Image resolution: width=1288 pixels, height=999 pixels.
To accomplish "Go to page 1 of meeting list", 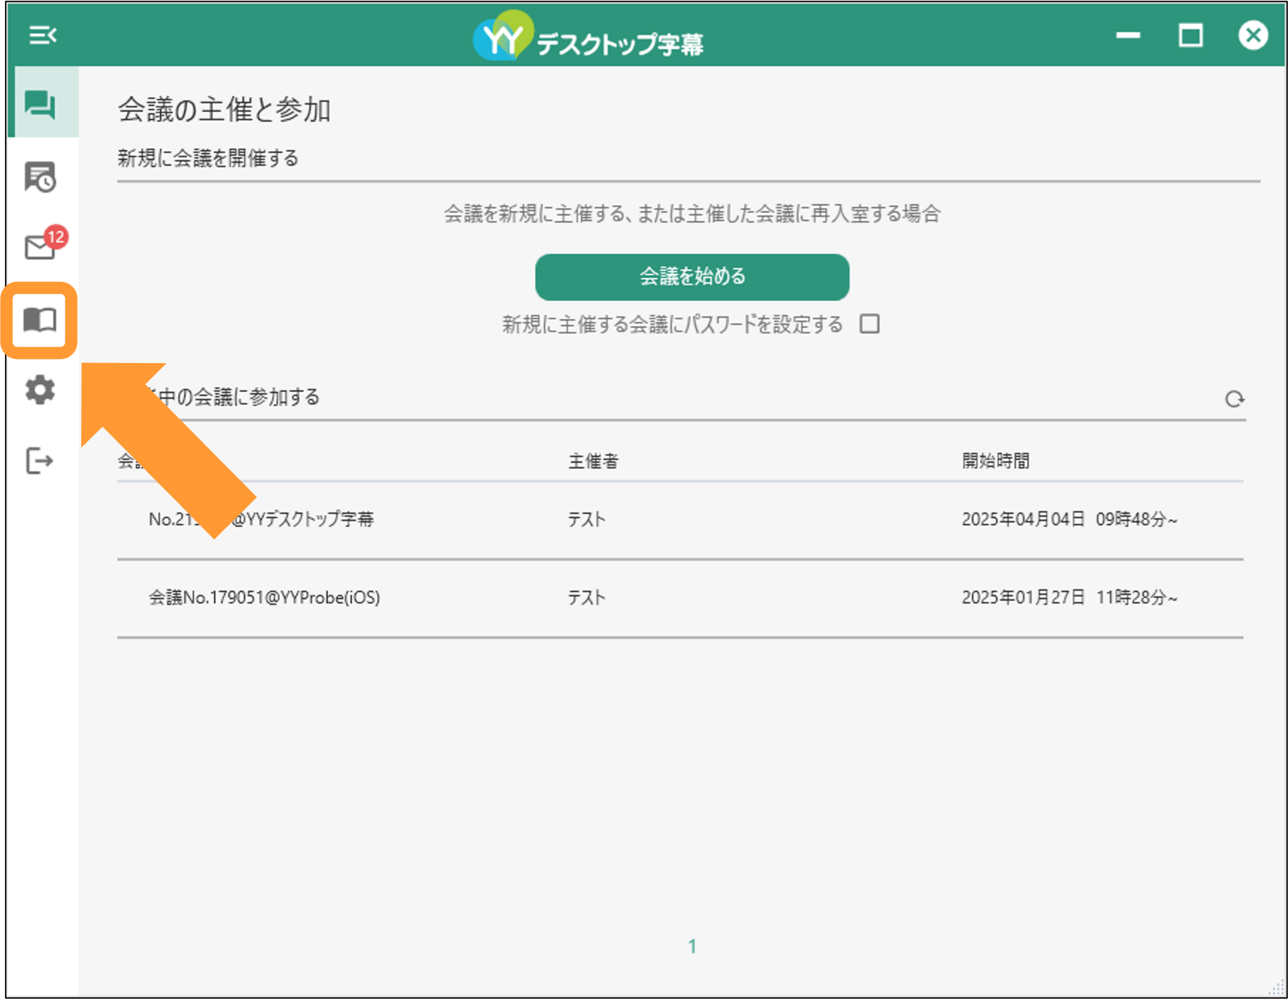I will [692, 946].
